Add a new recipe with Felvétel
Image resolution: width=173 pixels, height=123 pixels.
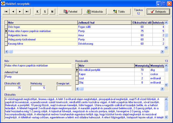(70, 12)
